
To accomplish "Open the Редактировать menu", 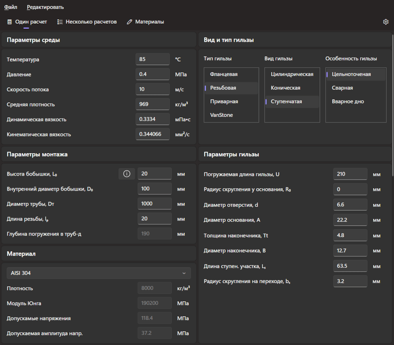I will (x=45, y=7).
